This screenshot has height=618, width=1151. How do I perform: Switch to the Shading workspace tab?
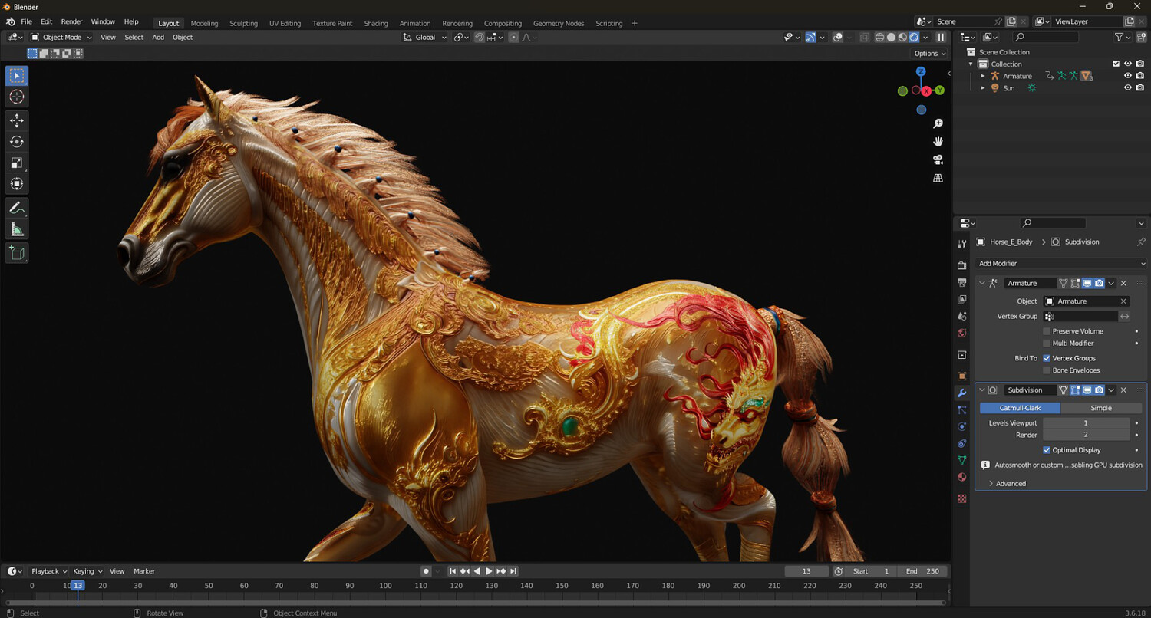pyautogui.click(x=376, y=23)
